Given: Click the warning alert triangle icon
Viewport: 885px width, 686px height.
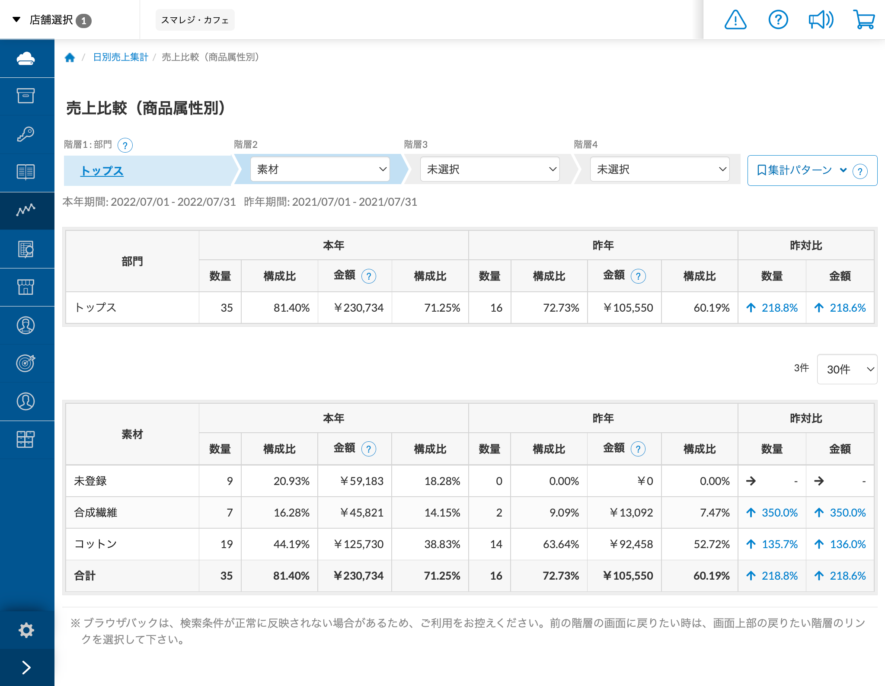Looking at the screenshot, I should tap(735, 20).
